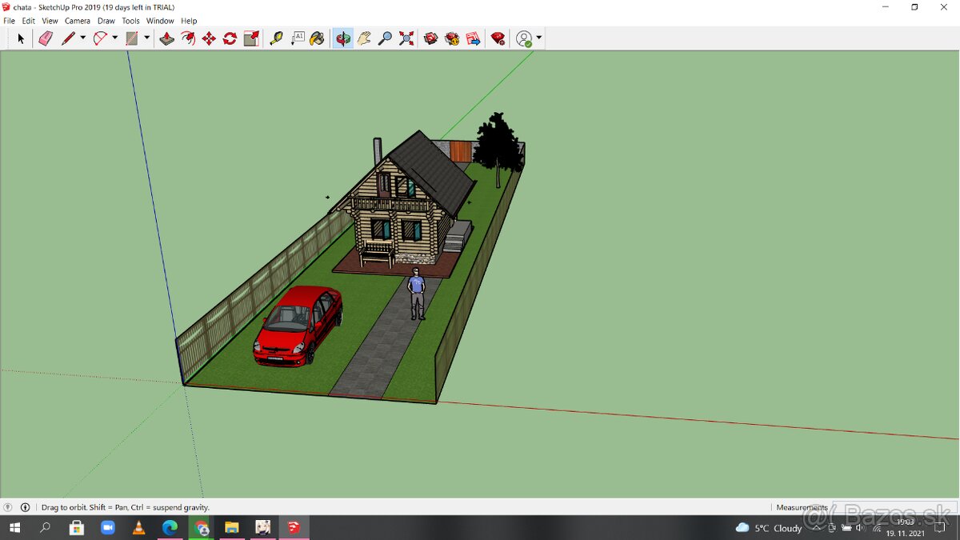
Task: Open the 3D Warehouse button
Action: pos(431,38)
